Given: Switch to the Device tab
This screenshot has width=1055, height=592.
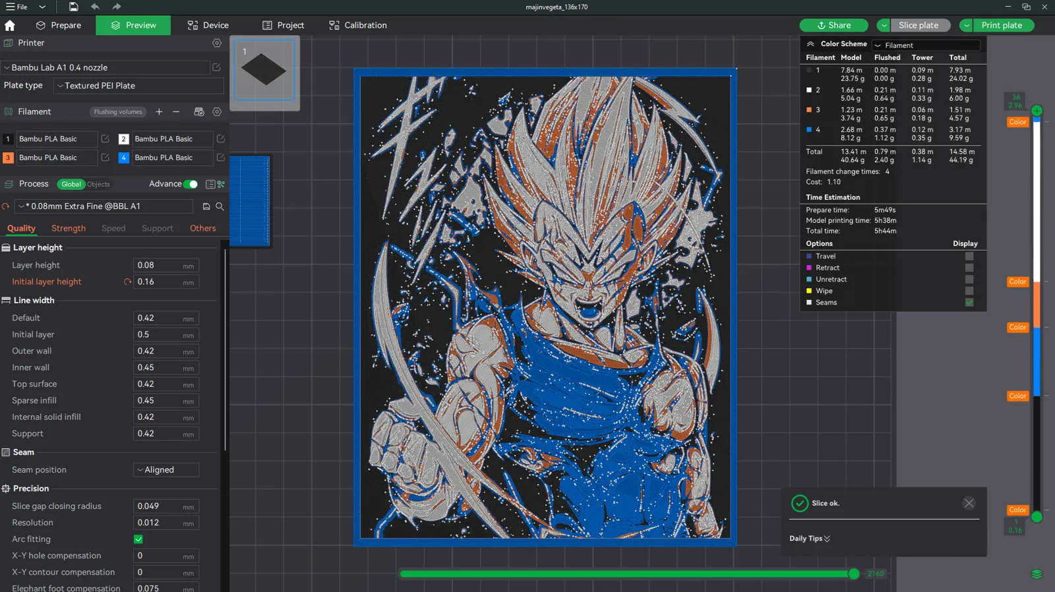Looking at the screenshot, I should pos(208,25).
